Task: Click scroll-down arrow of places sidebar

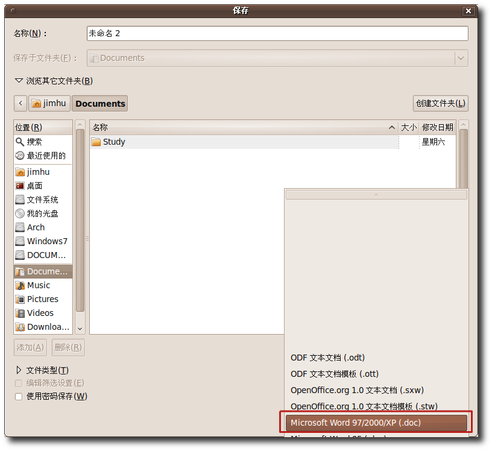Action: tap(80, 329)
